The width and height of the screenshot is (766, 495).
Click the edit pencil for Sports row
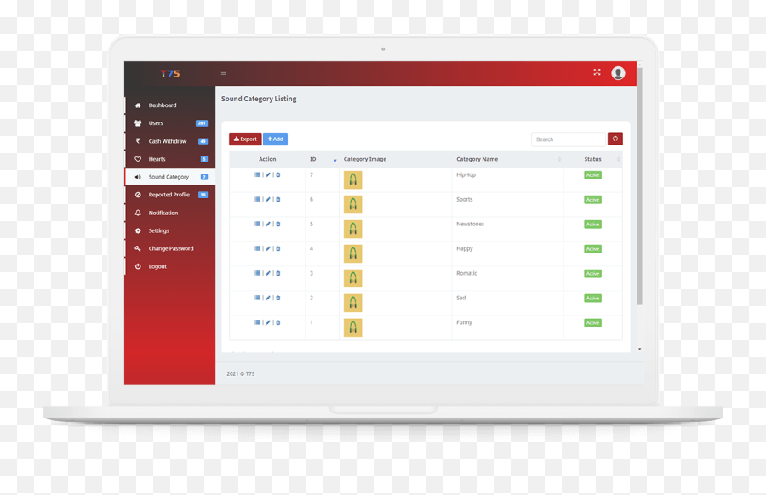point(268,199)
